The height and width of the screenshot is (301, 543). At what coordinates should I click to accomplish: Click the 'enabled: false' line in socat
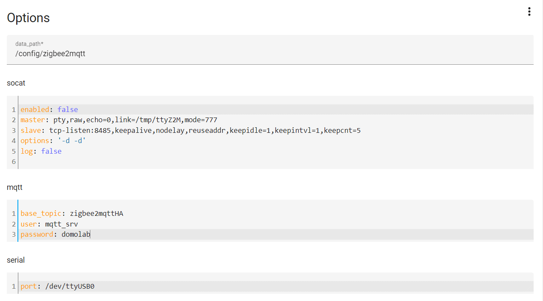(277, 109)
